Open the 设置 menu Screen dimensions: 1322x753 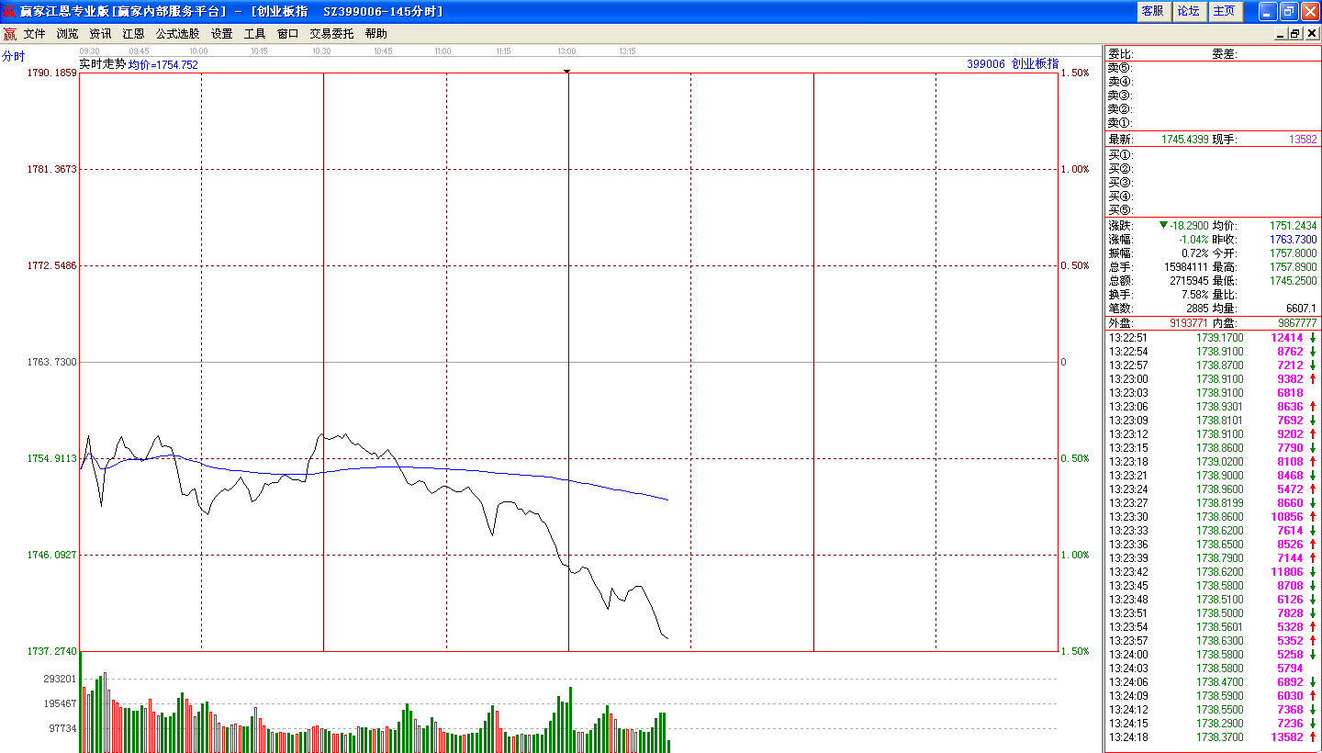click(x=222, y=34)
